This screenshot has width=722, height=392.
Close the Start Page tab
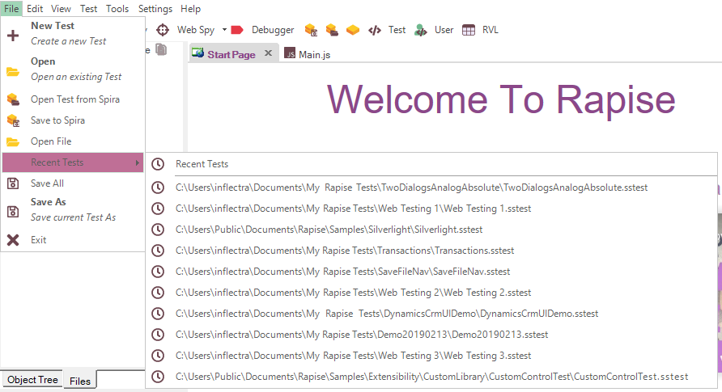tap(268, 53)
